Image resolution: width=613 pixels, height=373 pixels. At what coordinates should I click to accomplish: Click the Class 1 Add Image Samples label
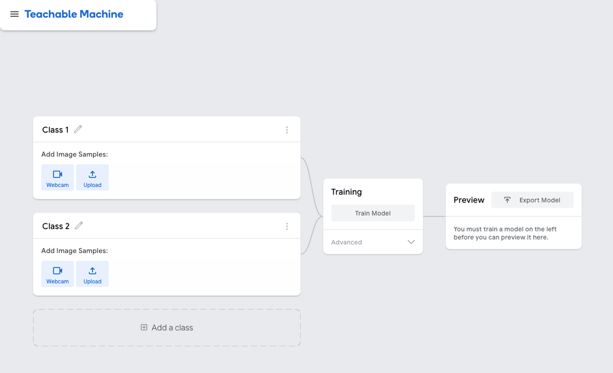[x=74, y=154]
